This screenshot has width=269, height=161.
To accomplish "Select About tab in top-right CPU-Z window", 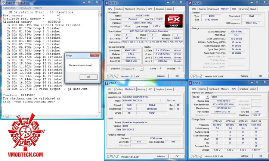I will click(253, 9).
